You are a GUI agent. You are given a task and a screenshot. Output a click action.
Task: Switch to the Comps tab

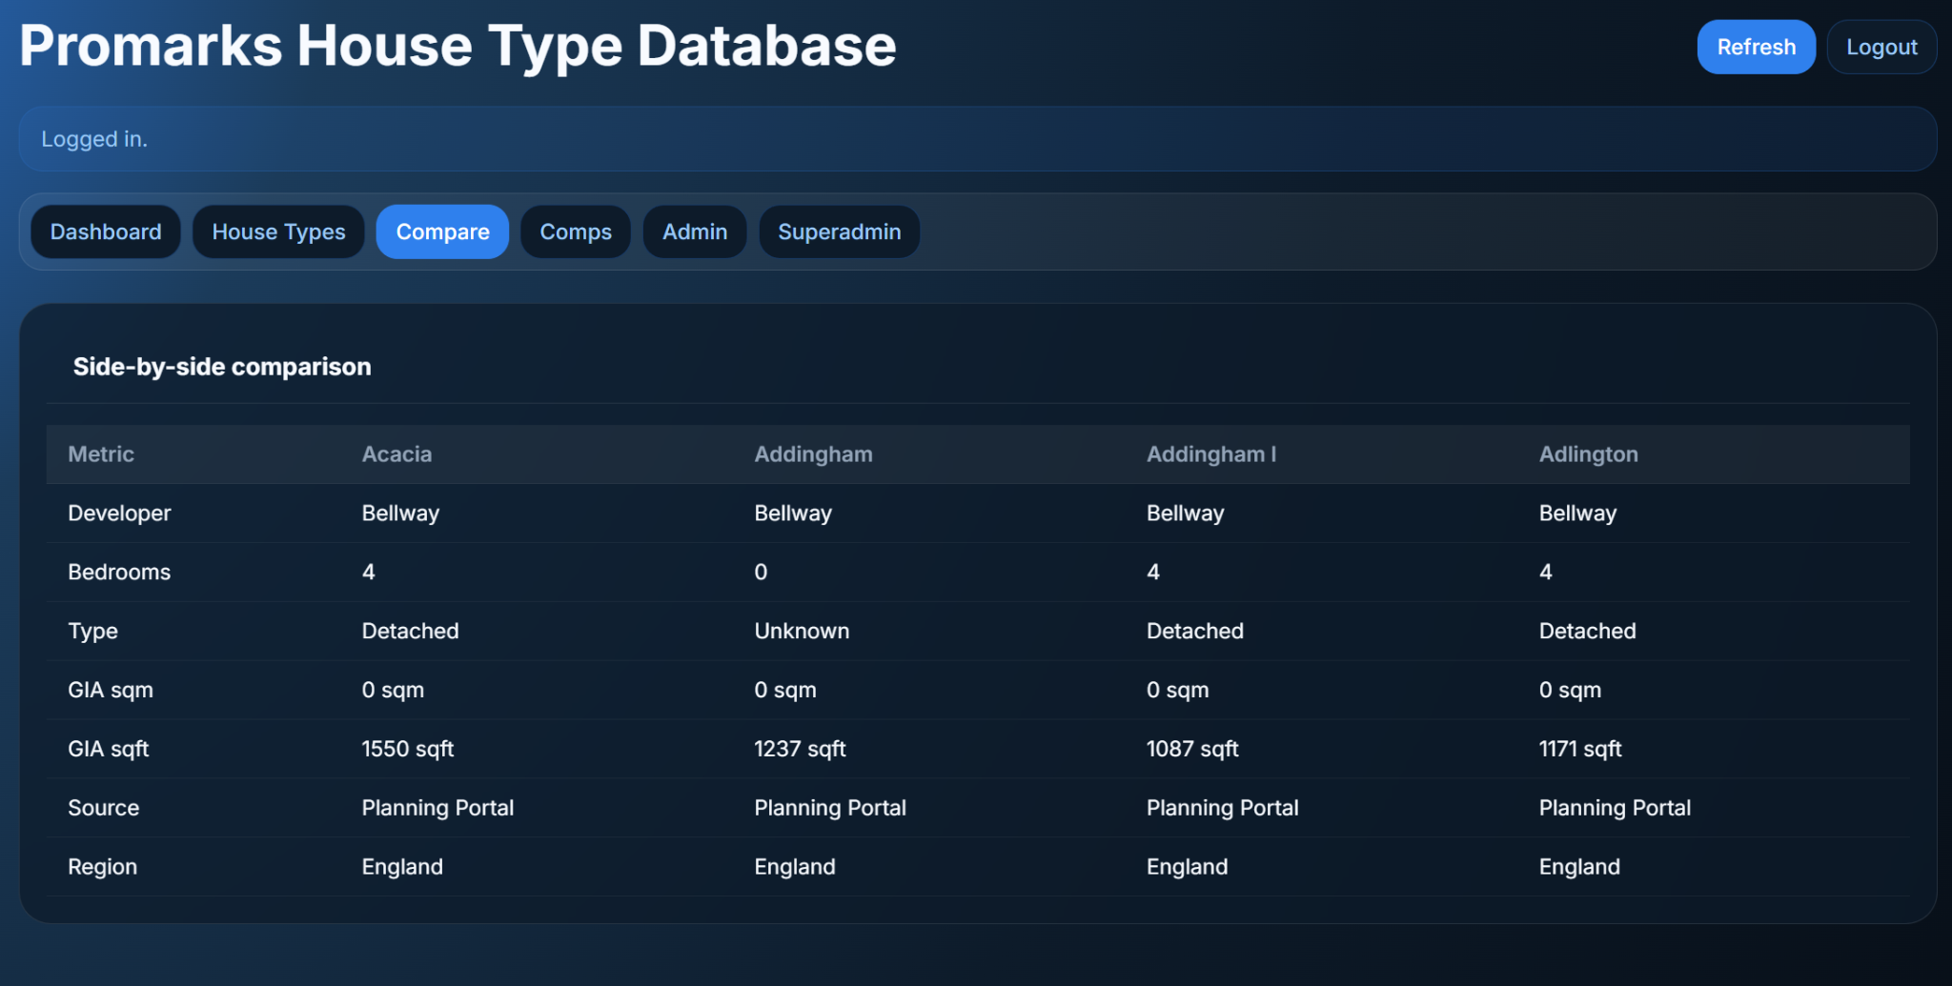tap(576, 231)
